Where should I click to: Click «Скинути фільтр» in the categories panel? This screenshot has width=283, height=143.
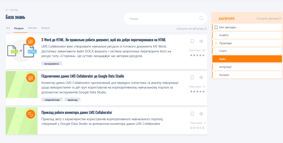click(267, 18)
